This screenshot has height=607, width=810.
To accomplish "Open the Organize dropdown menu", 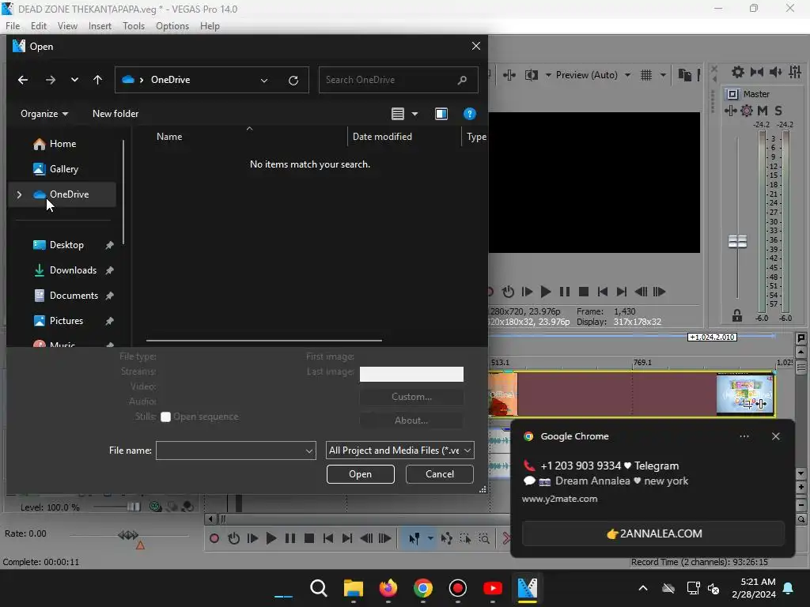I will click(44, 114).
